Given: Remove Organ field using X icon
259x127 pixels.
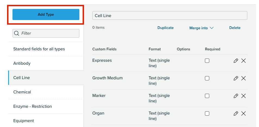Looking at the screenshot, I should click(244, 113).
